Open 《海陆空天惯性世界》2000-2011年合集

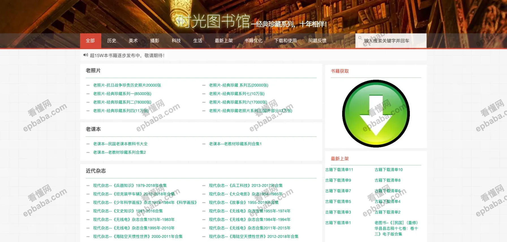138,237
